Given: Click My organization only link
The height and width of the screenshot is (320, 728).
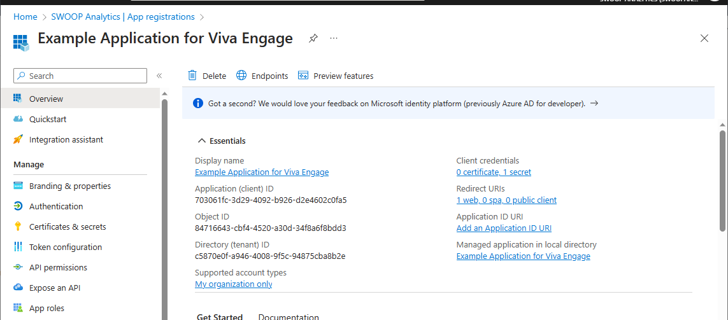Looking at the screenshot, I should click(234, 284).
